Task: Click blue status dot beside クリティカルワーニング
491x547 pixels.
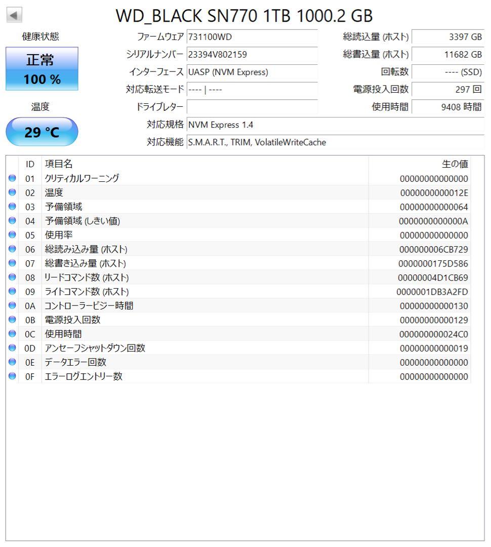Action: [x=12, y=178]
